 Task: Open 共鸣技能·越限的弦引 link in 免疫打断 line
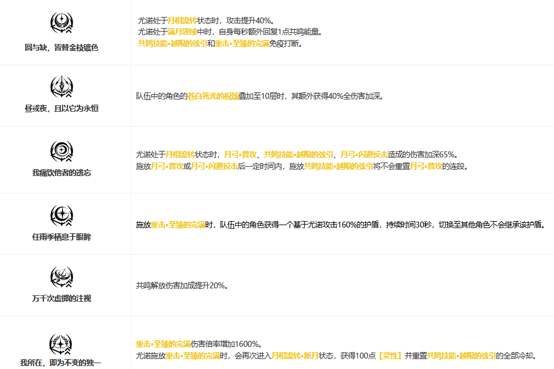173,43
